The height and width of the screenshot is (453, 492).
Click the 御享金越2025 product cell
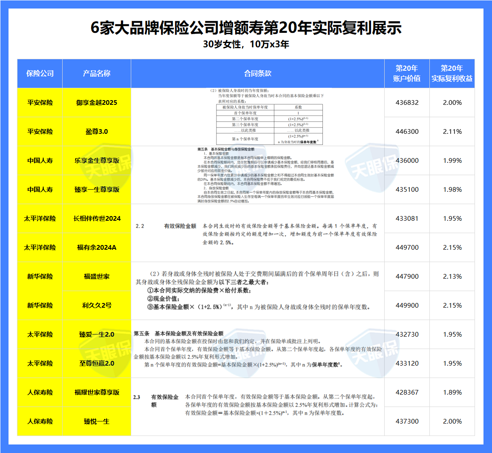(96, 102)
